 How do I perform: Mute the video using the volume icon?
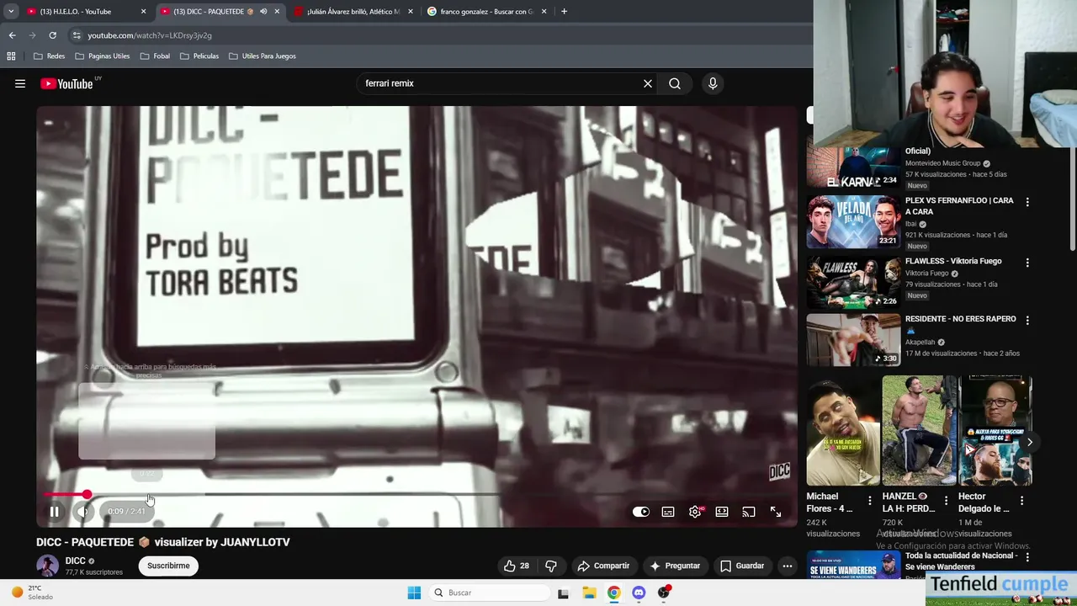[82, 512]
